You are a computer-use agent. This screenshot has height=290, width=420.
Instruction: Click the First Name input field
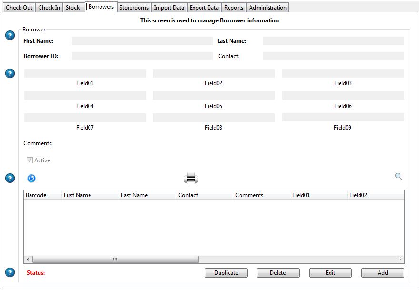click(x=142, y=41)
